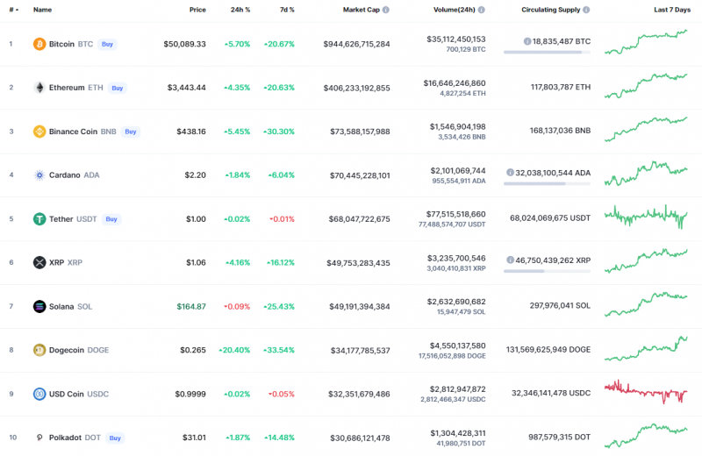Open the Polkadot DOT name link
The width and height of the screenshot is (702, 456).
pyautogui.click(x=75, y=438)
